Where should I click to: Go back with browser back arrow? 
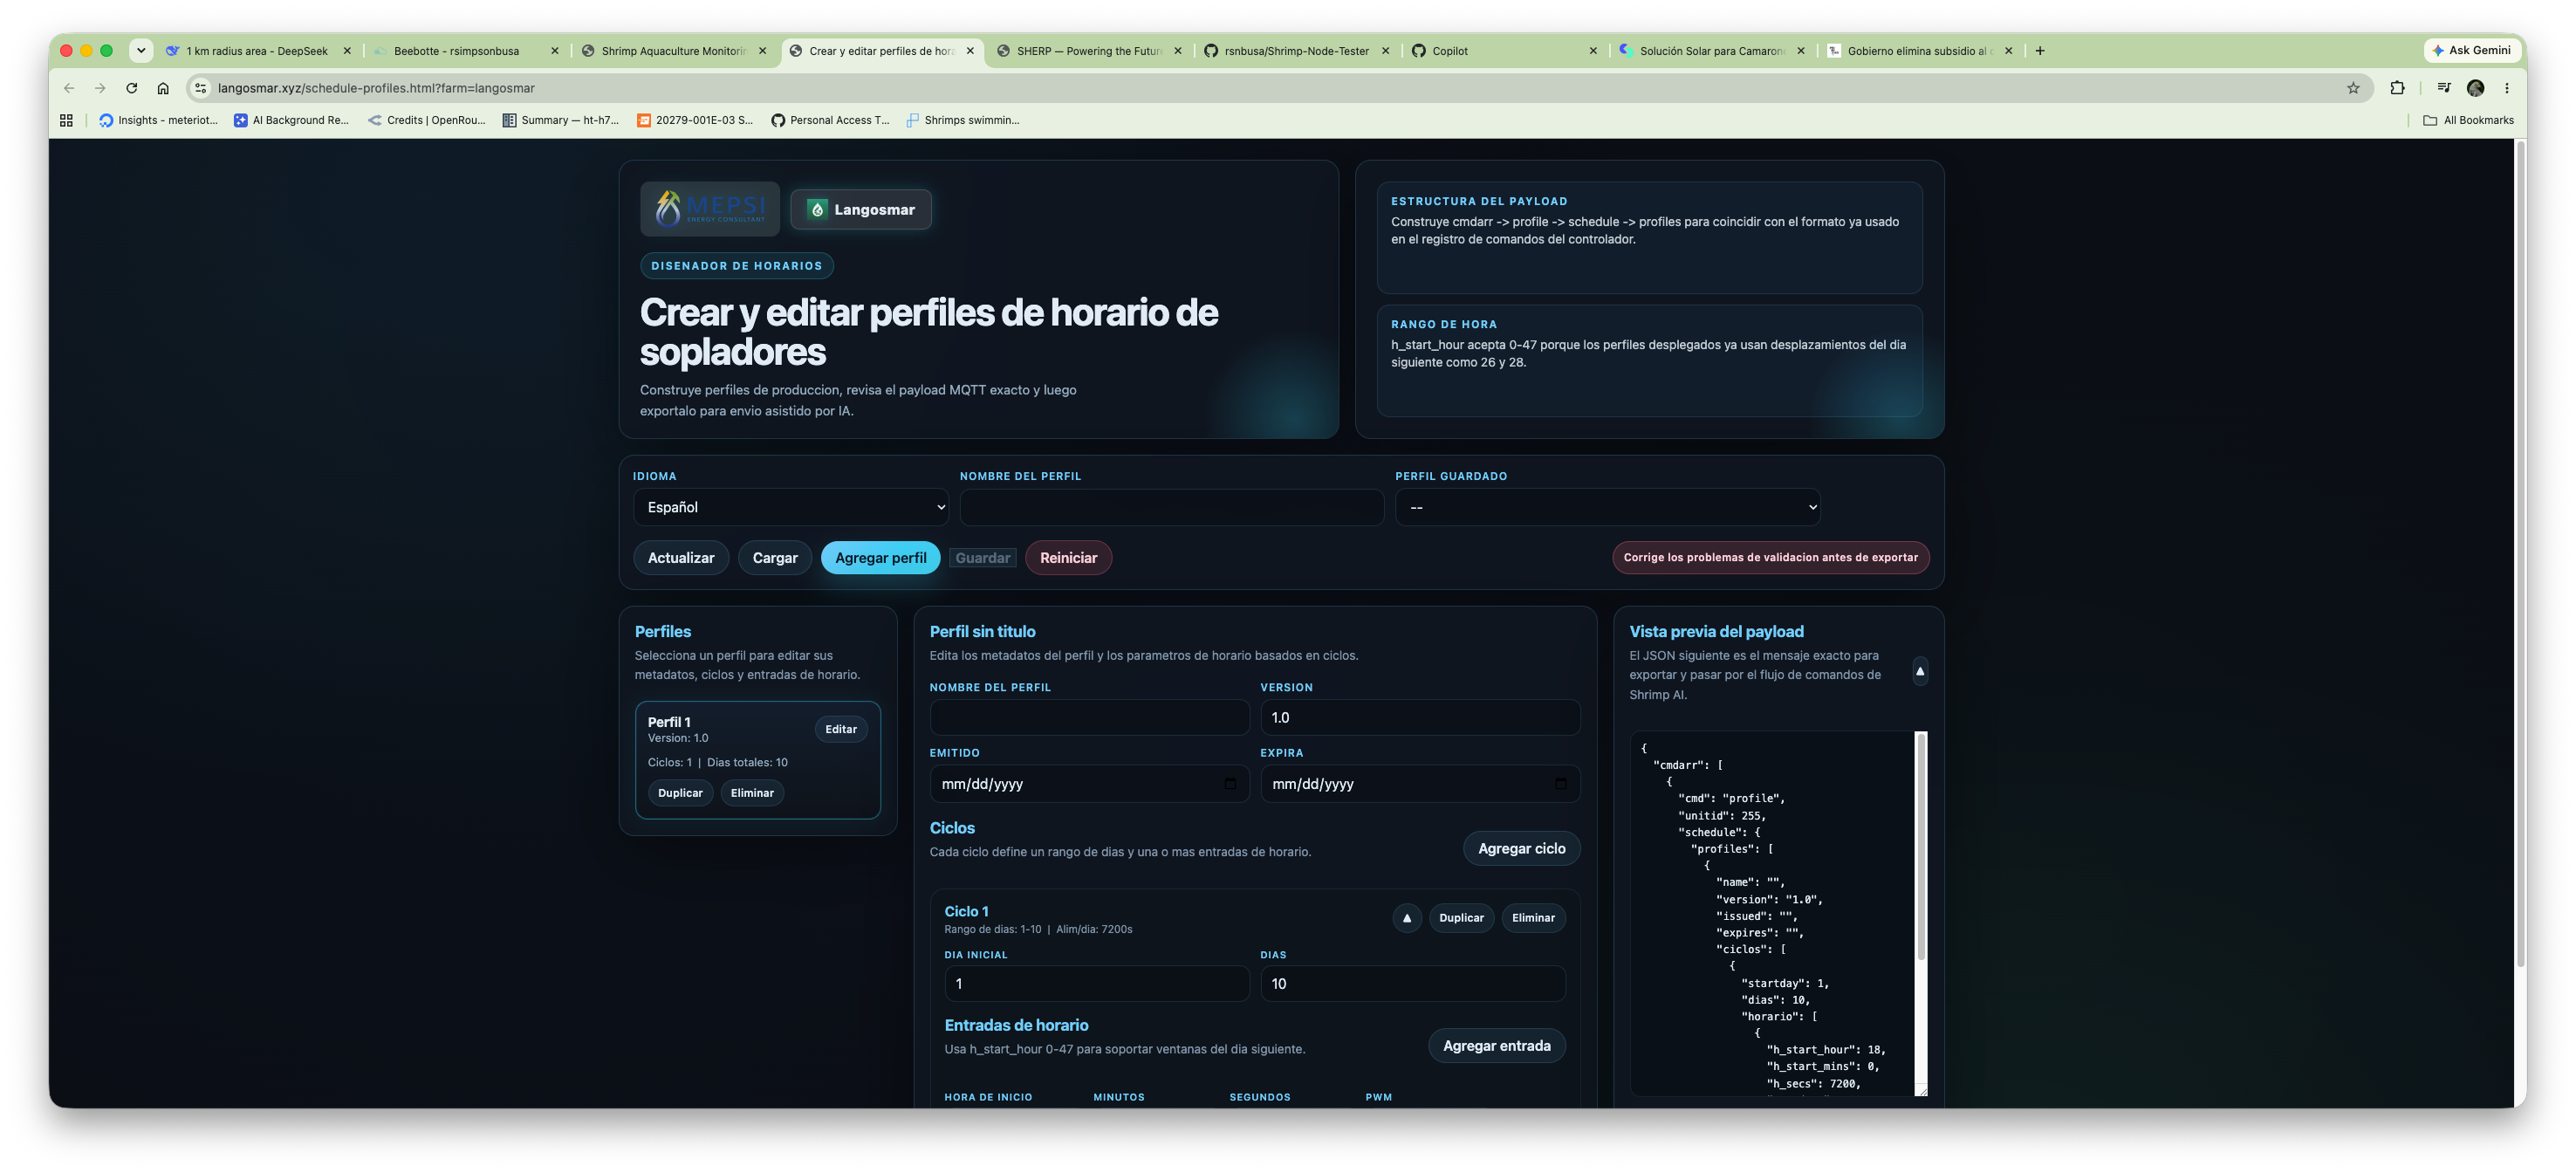[x=69, y=88]
